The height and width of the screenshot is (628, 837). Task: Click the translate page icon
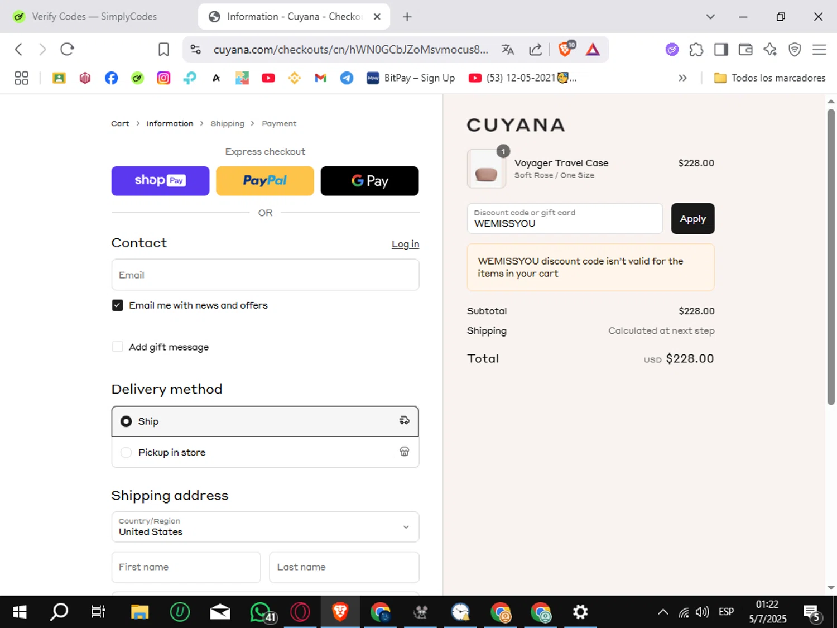coord(508,50)
